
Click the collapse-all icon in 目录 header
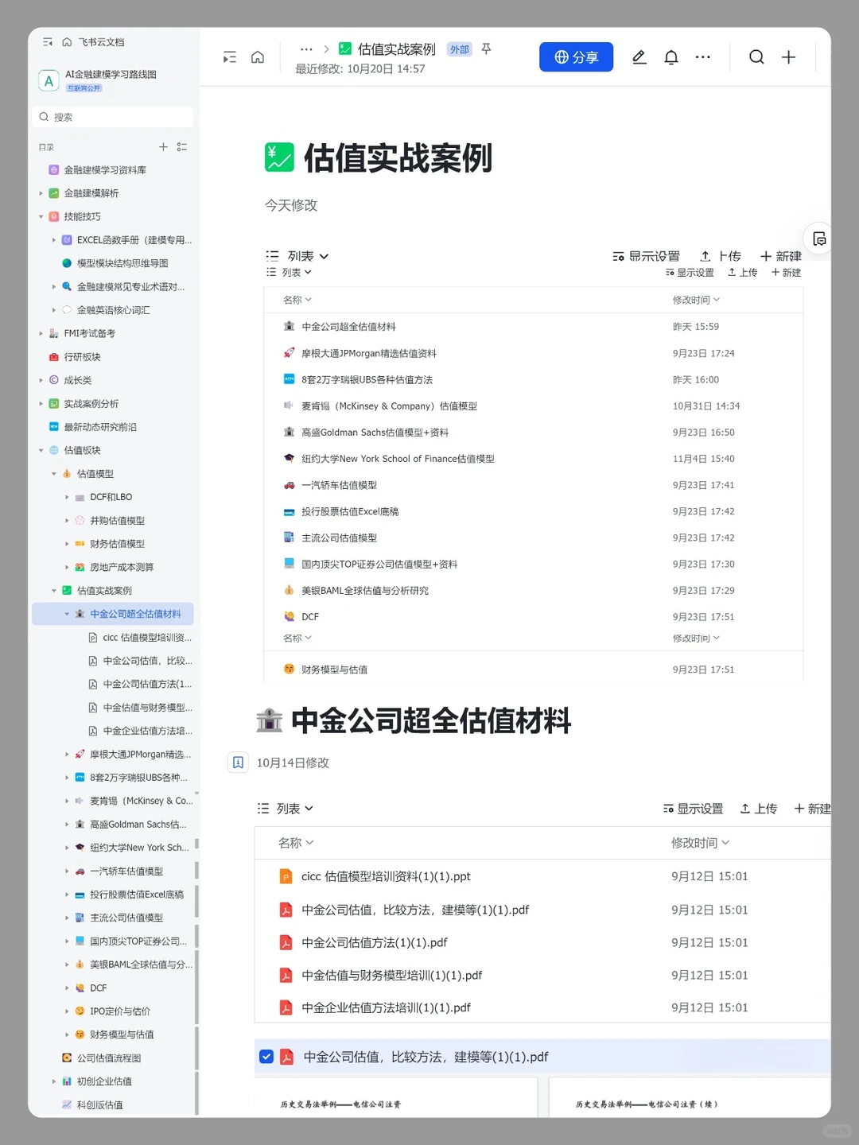tap(182, 147)
